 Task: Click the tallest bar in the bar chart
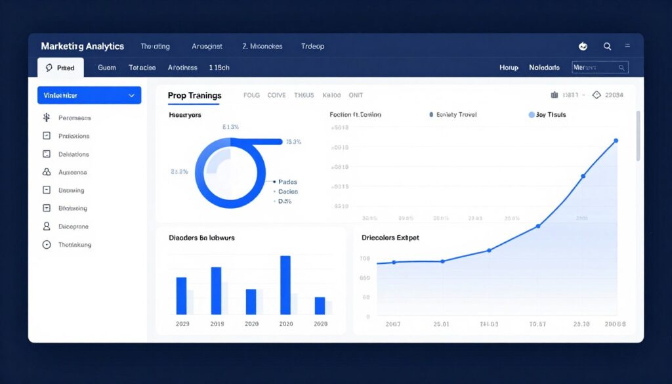tap(285, 285)
